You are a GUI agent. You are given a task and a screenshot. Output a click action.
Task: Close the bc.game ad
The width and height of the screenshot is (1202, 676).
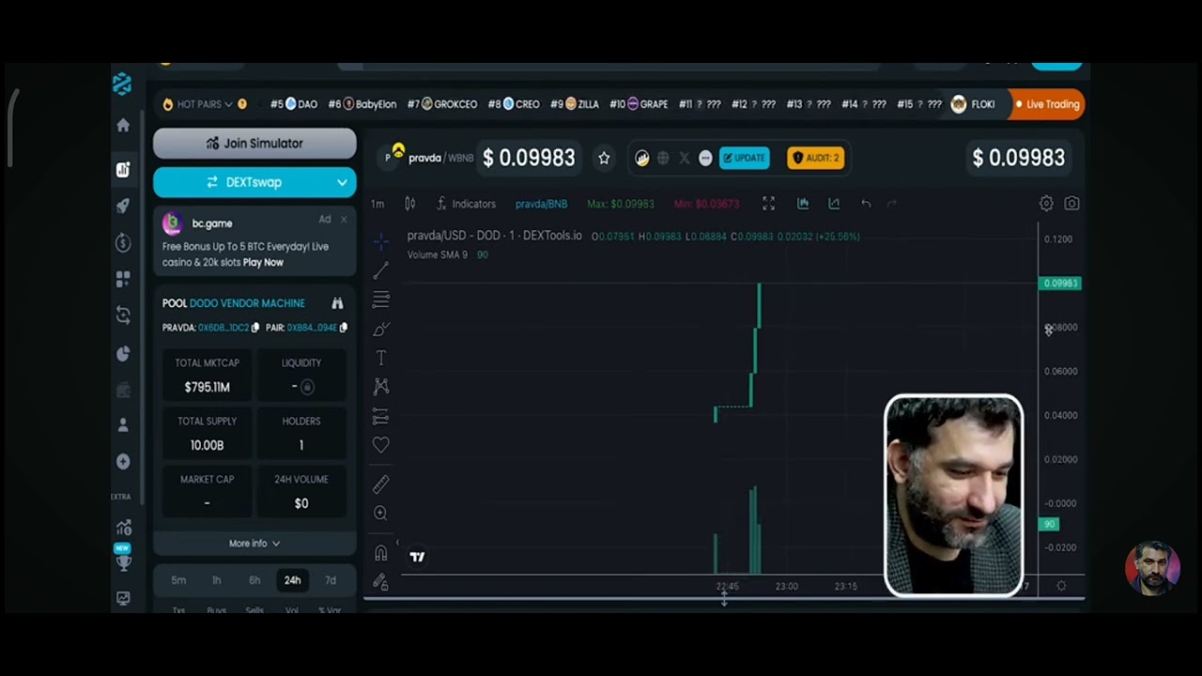point(344,220)
